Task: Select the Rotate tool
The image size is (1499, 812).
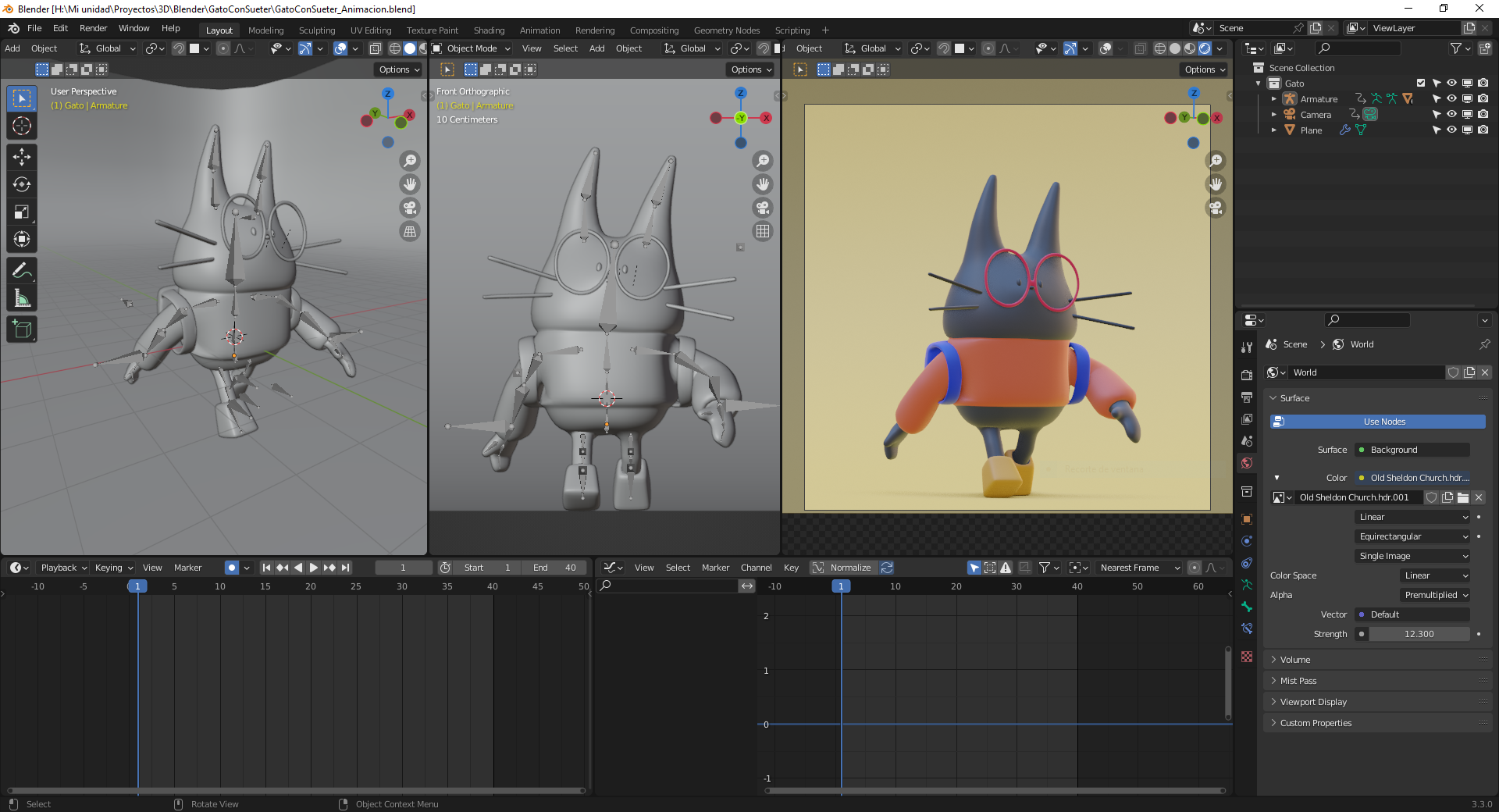Action: [22, 184]
